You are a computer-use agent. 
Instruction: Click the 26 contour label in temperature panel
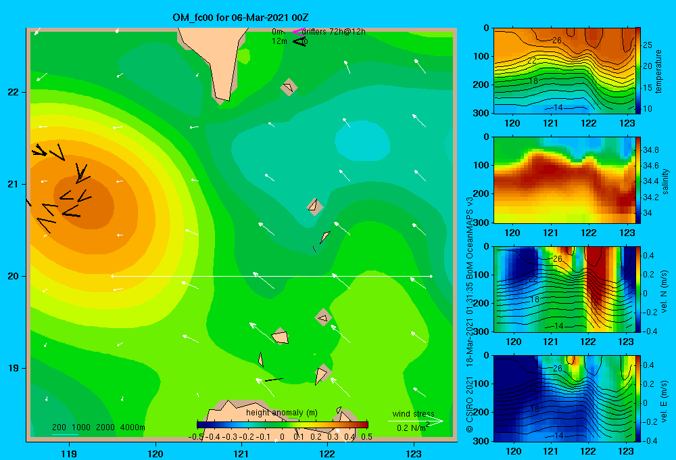click(557, 40)
